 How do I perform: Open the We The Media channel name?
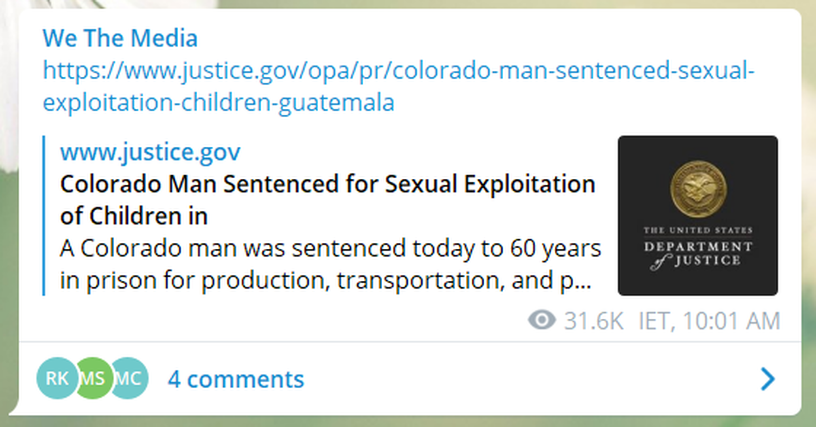(x=120, y=38)
